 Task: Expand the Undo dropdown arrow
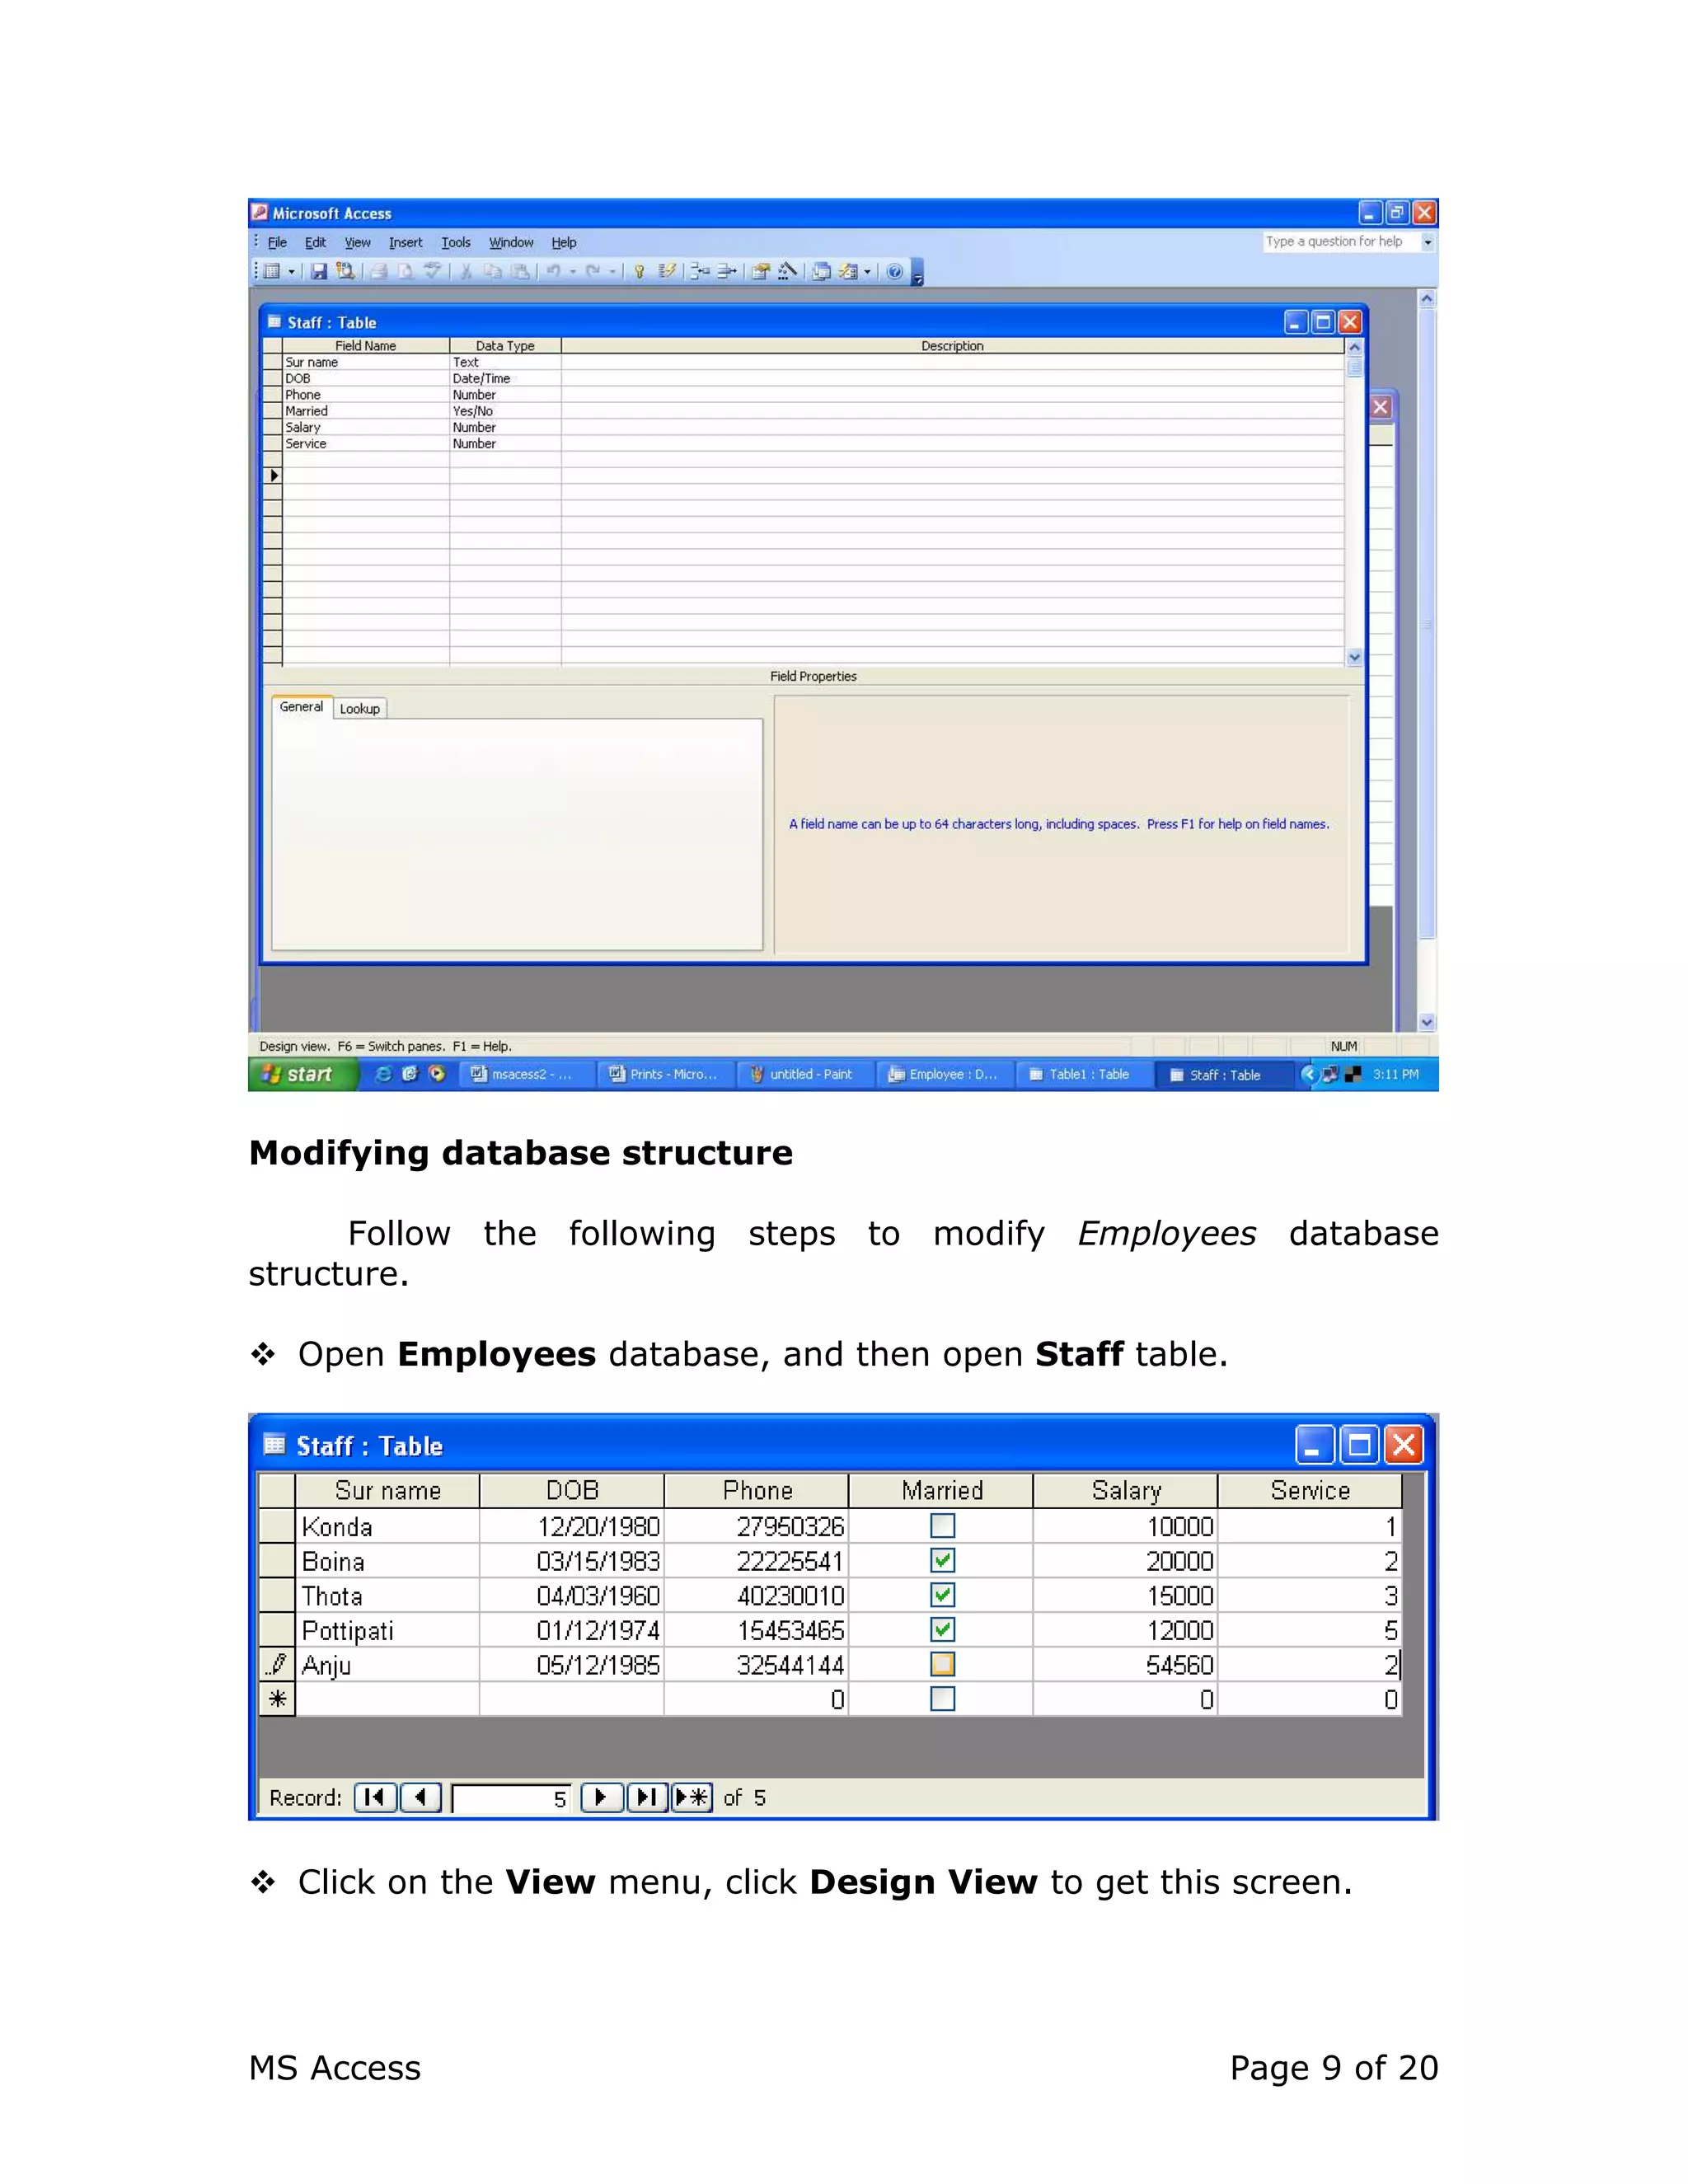[573, 272]
